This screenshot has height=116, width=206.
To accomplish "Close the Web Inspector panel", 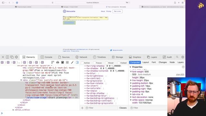I will click(3, 57).
